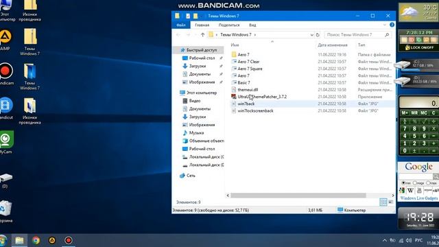Click right arrow of horizontal scrollbar
439x247 pixels.
coord(392,195)
